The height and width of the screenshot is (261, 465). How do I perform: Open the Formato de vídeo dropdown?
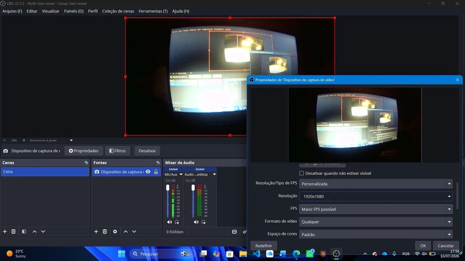click(x=376, y=221)
